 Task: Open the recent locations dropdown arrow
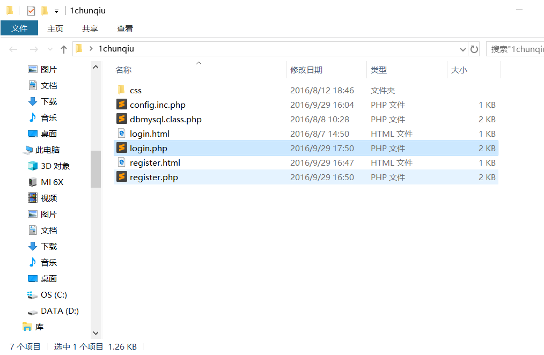[x=50, y=49]
